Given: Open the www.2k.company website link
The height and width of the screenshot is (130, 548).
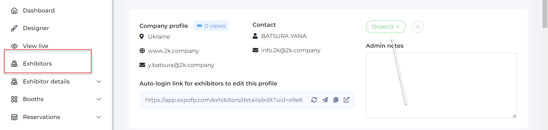Looking at the screenshot, I should pyautogui.click(x=173, y=51).
